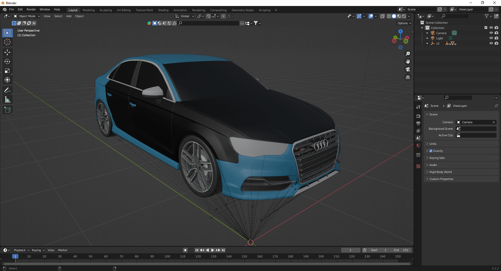The height and width of the screenshot is (271, 501).
Task: Open the Output properties tab
Action: (x=418, y=123)
